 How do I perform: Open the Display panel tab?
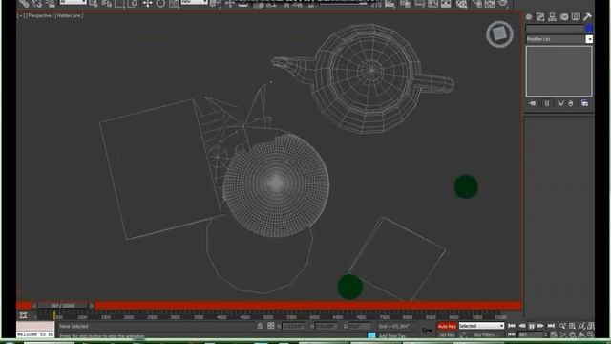pyautogui.click(x=576, y=17)
